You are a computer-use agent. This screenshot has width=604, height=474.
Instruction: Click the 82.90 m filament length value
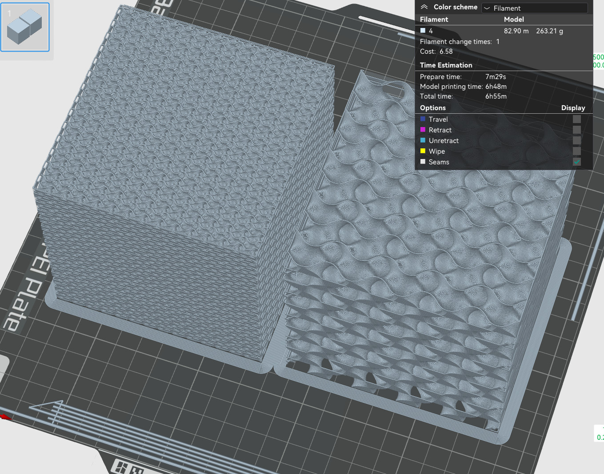pos(516,31)
